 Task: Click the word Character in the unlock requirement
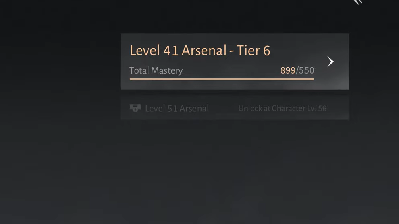tap(288, 109)
